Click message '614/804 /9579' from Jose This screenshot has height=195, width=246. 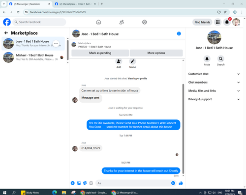[91, 148]
